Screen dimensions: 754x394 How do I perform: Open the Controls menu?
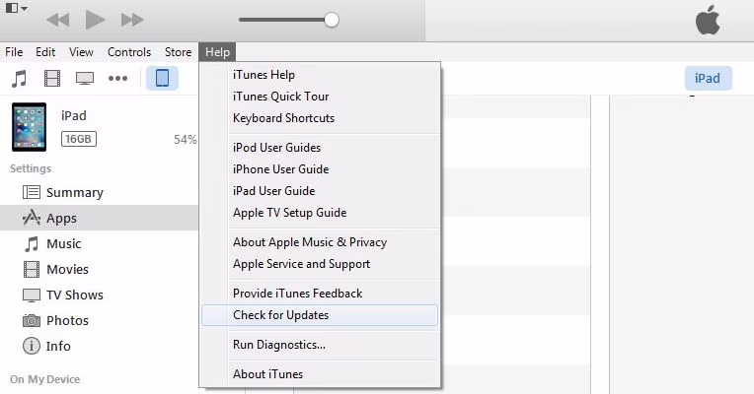click(x=129, y=52)
